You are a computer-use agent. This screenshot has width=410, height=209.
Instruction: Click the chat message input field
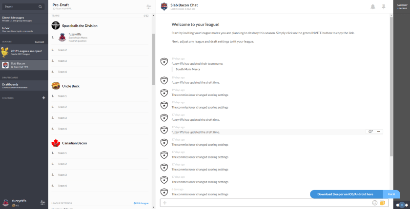pos(268,203)
